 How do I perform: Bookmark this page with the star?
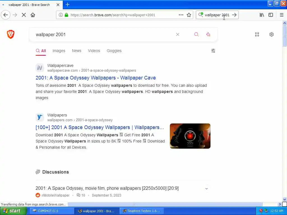coord(189,15)
